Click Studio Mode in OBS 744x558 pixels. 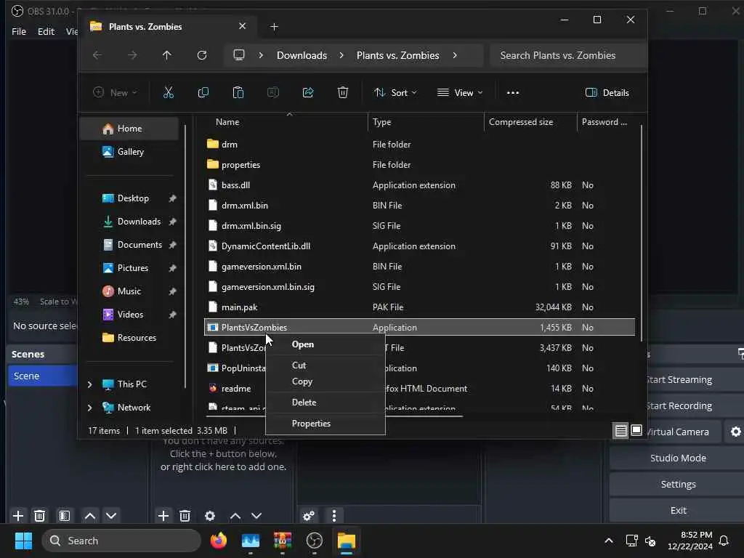[x=678, y=458]
